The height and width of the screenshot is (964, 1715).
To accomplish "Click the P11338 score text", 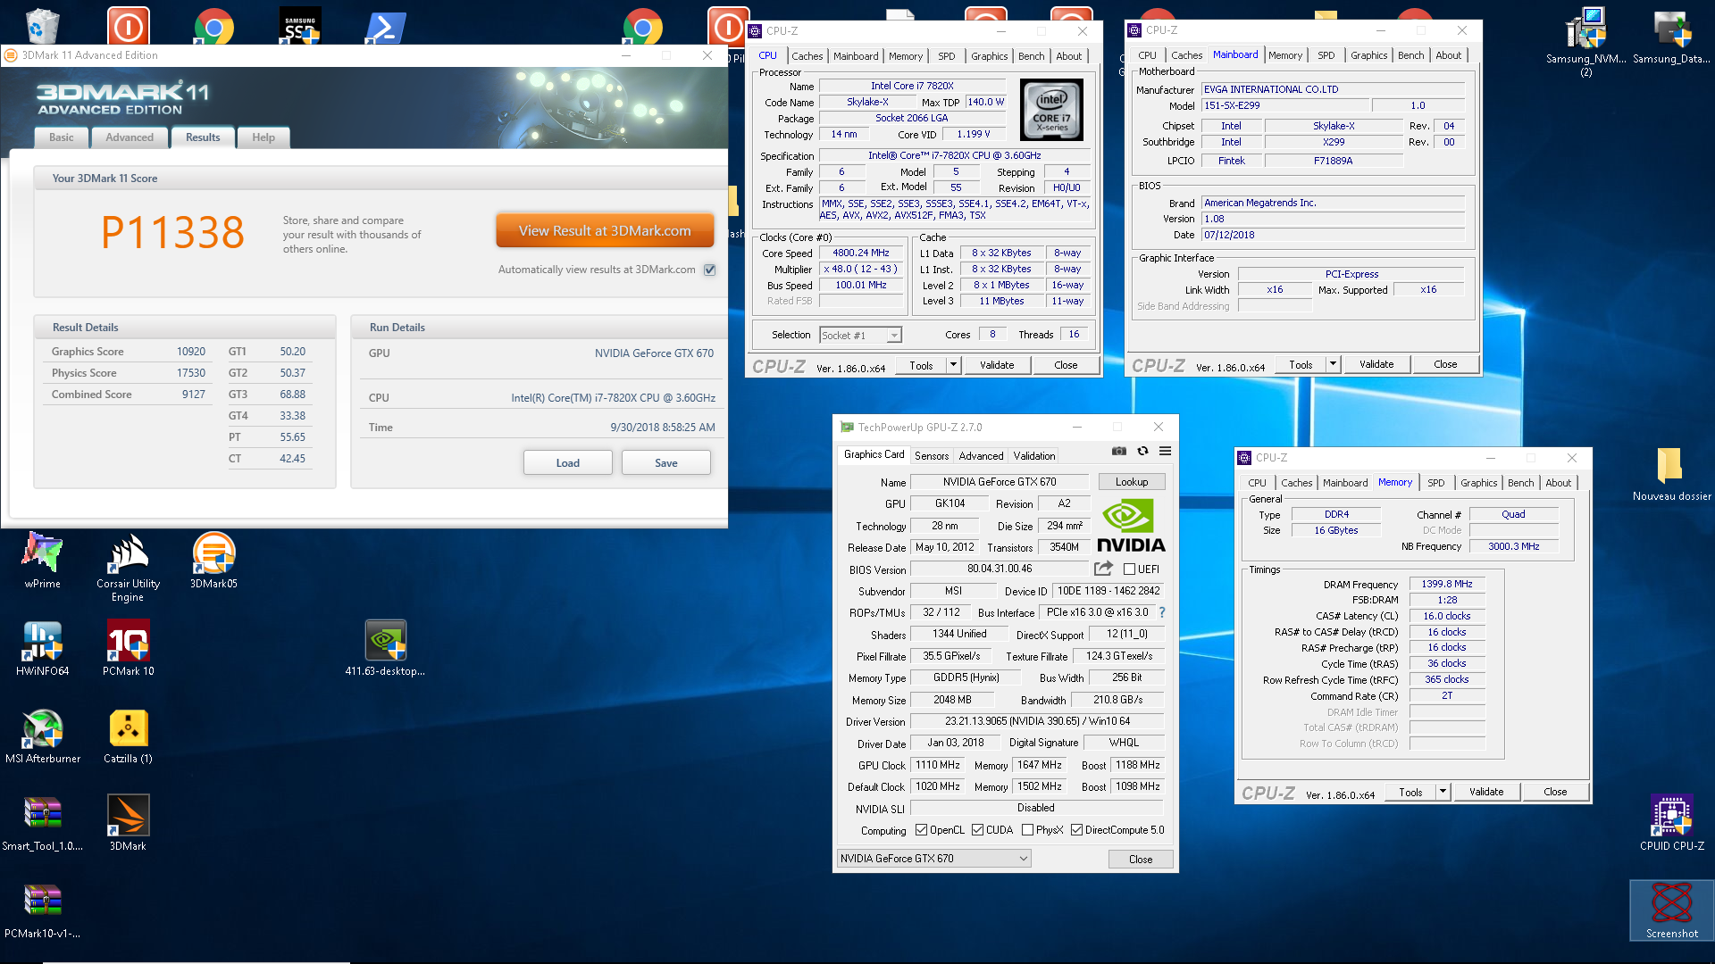I will click(172, 233).
